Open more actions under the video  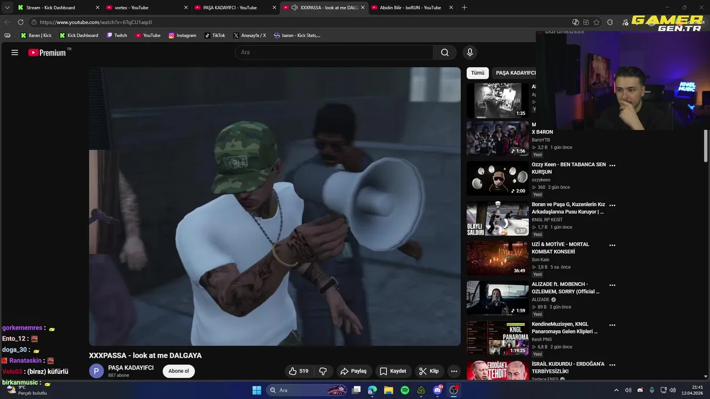pyautogui.click(x=454, y=371)
